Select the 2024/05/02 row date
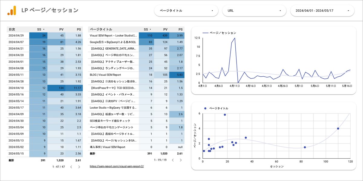The width and height of the screenshot is (363, 181). pos(16,147)
